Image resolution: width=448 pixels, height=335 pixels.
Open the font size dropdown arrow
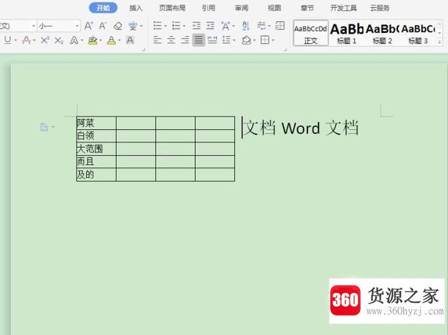pos(77,26)
